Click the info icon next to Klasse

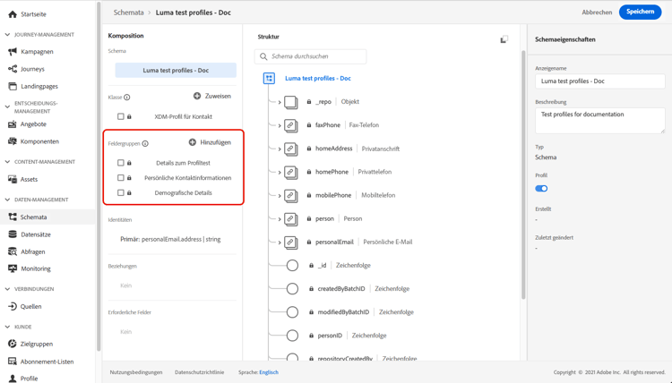click(127, 98)
